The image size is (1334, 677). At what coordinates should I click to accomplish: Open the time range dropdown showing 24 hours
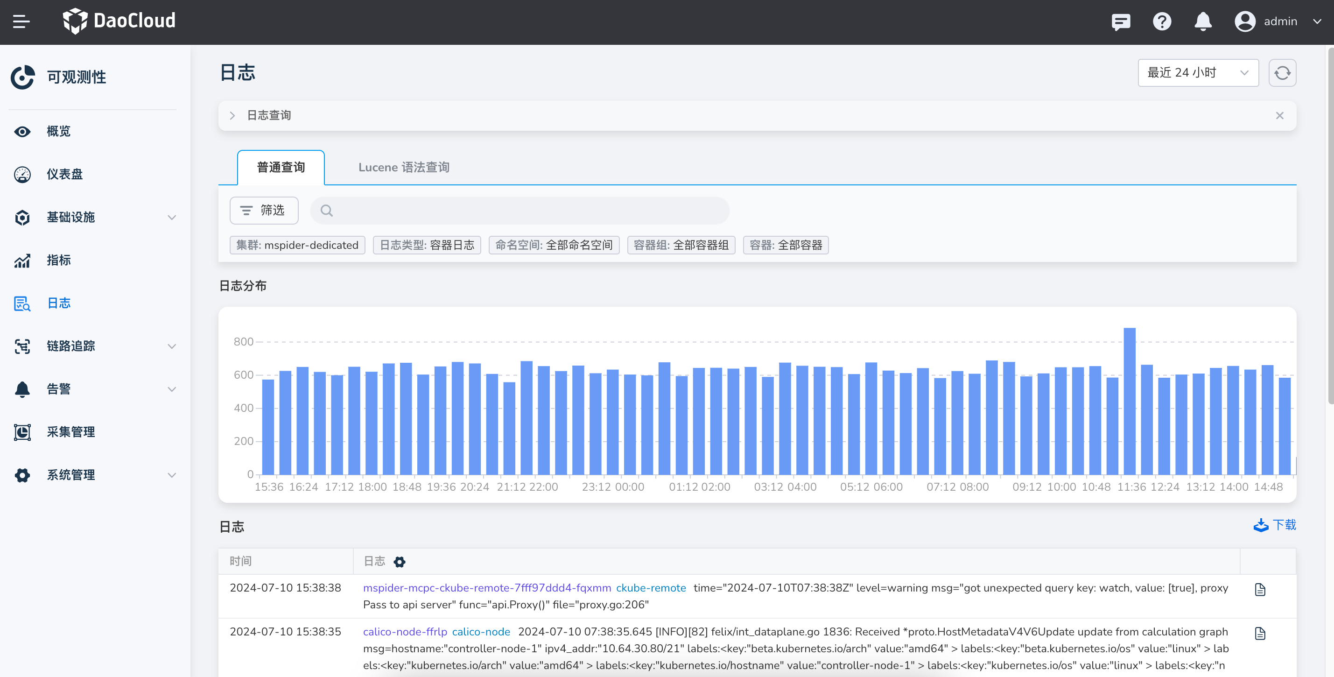click(1197, 73)
